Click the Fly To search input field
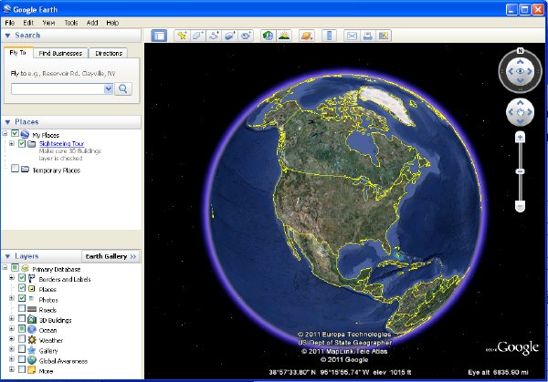This screenshot has width=548, height=382. coord(58,89)
